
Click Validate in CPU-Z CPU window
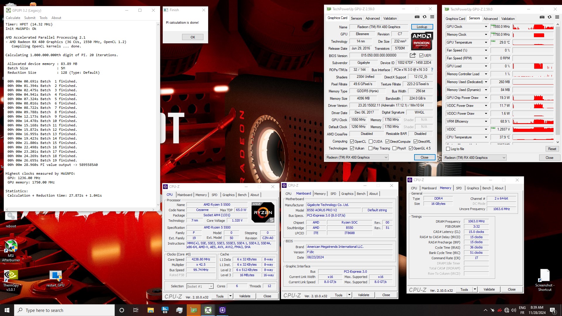click(245, 296)
